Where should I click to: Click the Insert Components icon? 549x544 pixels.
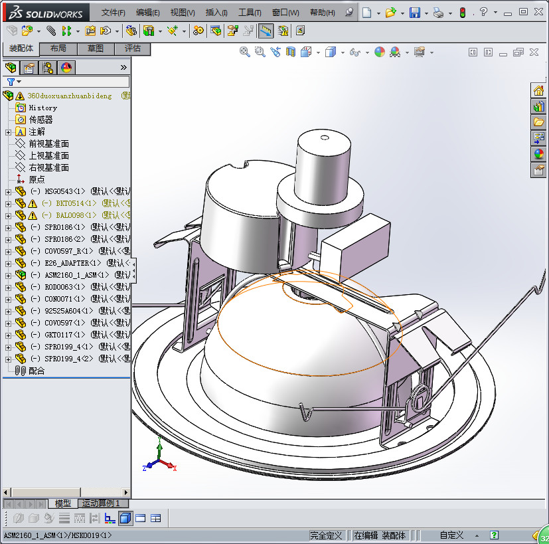pyautogui.click(x=27, y=31)
